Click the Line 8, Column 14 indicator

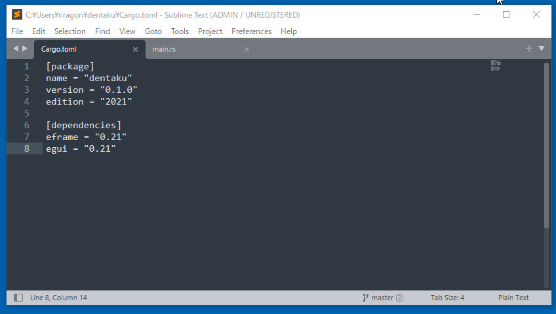(58, 298)
